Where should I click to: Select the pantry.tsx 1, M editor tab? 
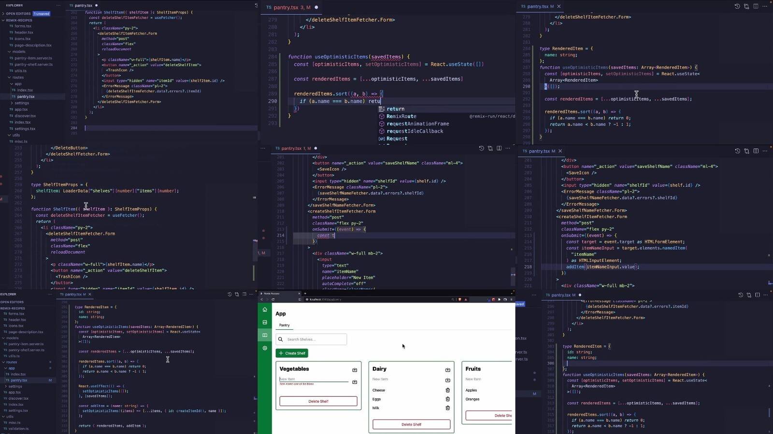pyautogui.click(x=296, y=148)
